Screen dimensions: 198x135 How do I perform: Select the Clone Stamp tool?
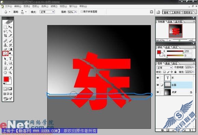tap(5, 45)
